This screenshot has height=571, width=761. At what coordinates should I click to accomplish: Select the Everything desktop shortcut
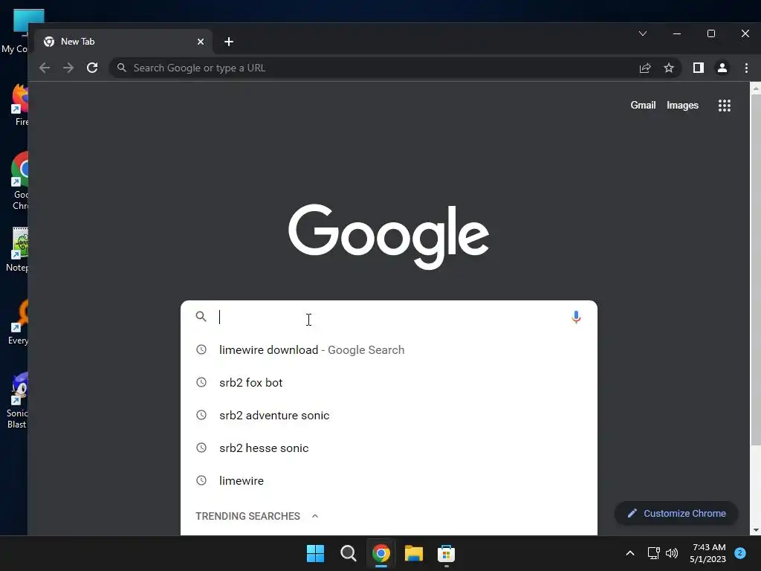pyautogui.click(x=18, y=323)
